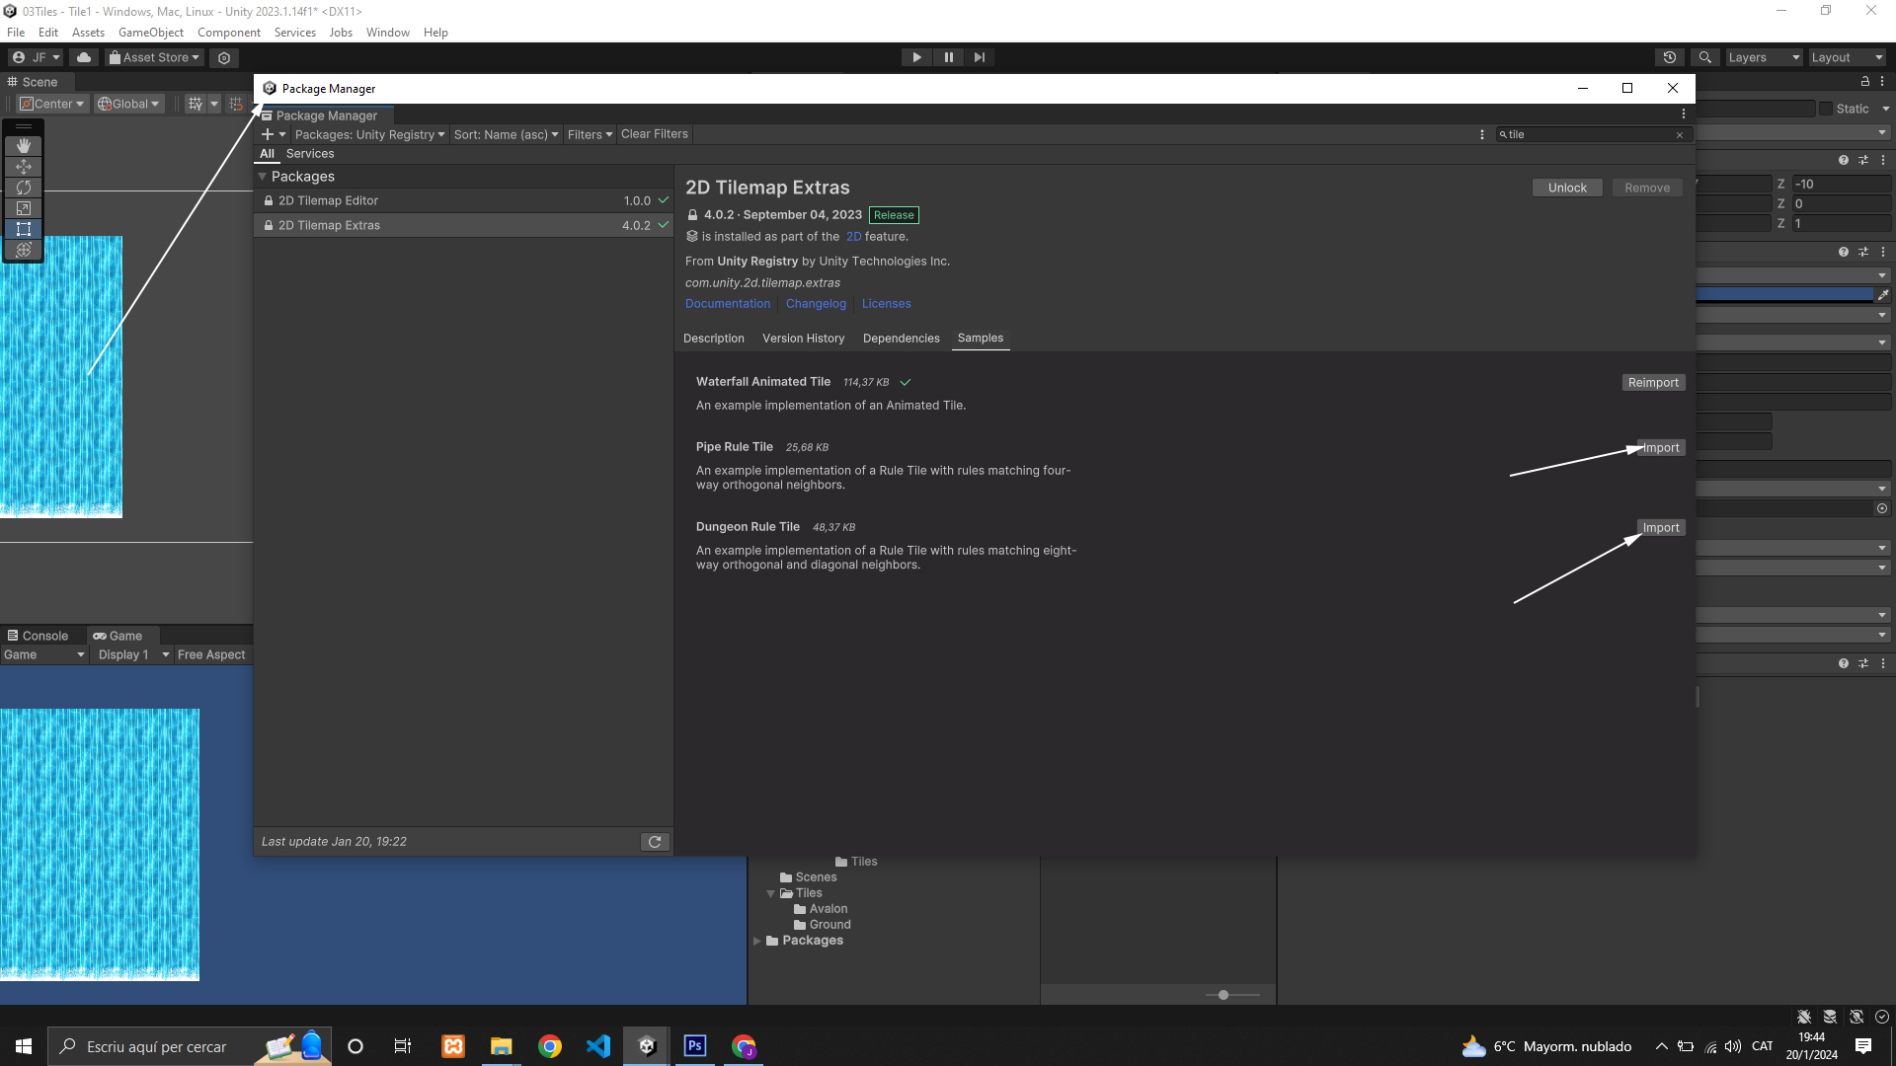Open Packages: Unity Registry dropdown

coord(369,134)
